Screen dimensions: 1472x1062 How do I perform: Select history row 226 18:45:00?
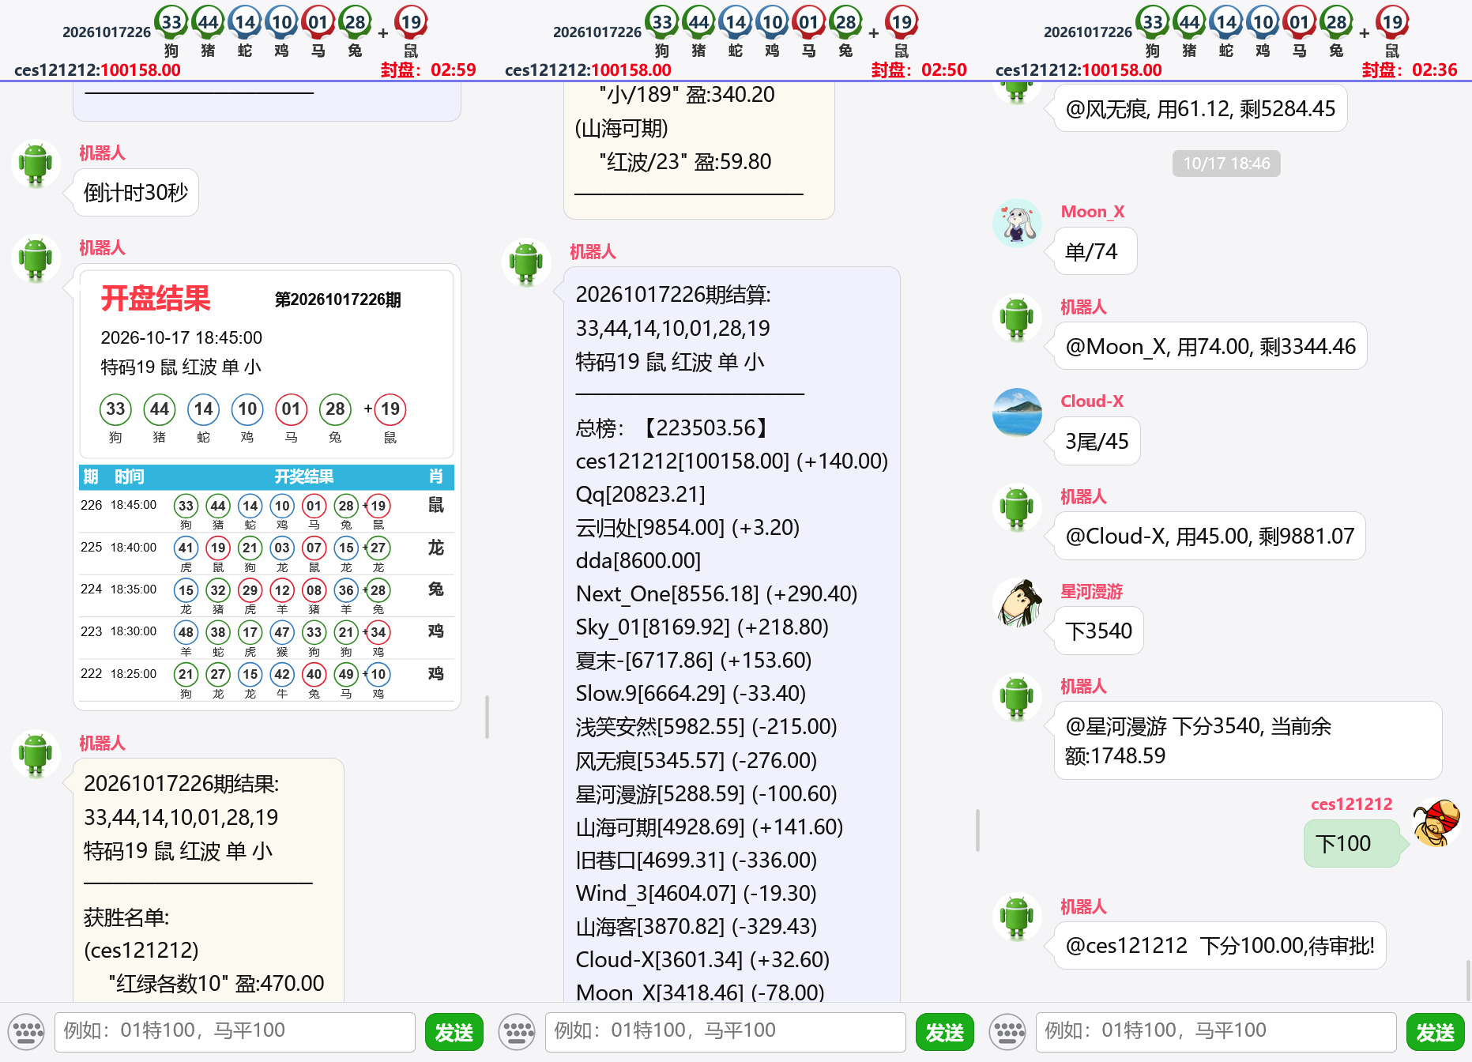266,511
